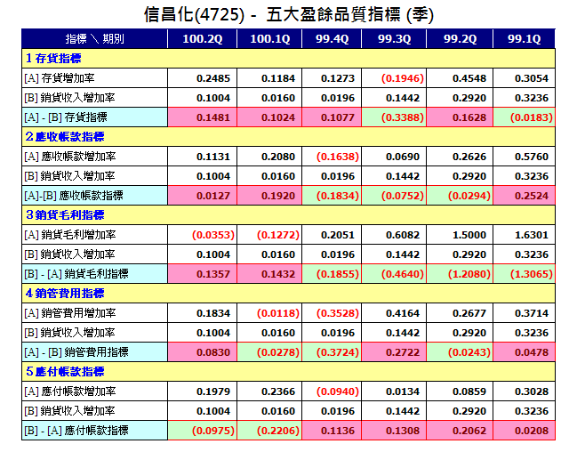Click the pink cell showing 0.1481
This screenshot has width=577, height=460.
coord(203,117)
